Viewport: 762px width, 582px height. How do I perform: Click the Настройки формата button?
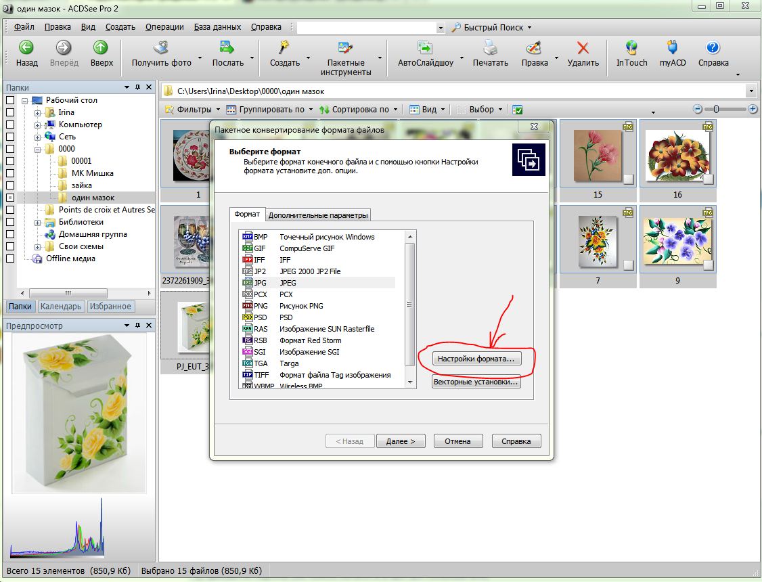476,359
